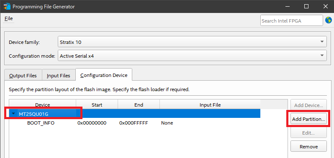Click the Edit button
334x158 pixels.
[308, 133]
